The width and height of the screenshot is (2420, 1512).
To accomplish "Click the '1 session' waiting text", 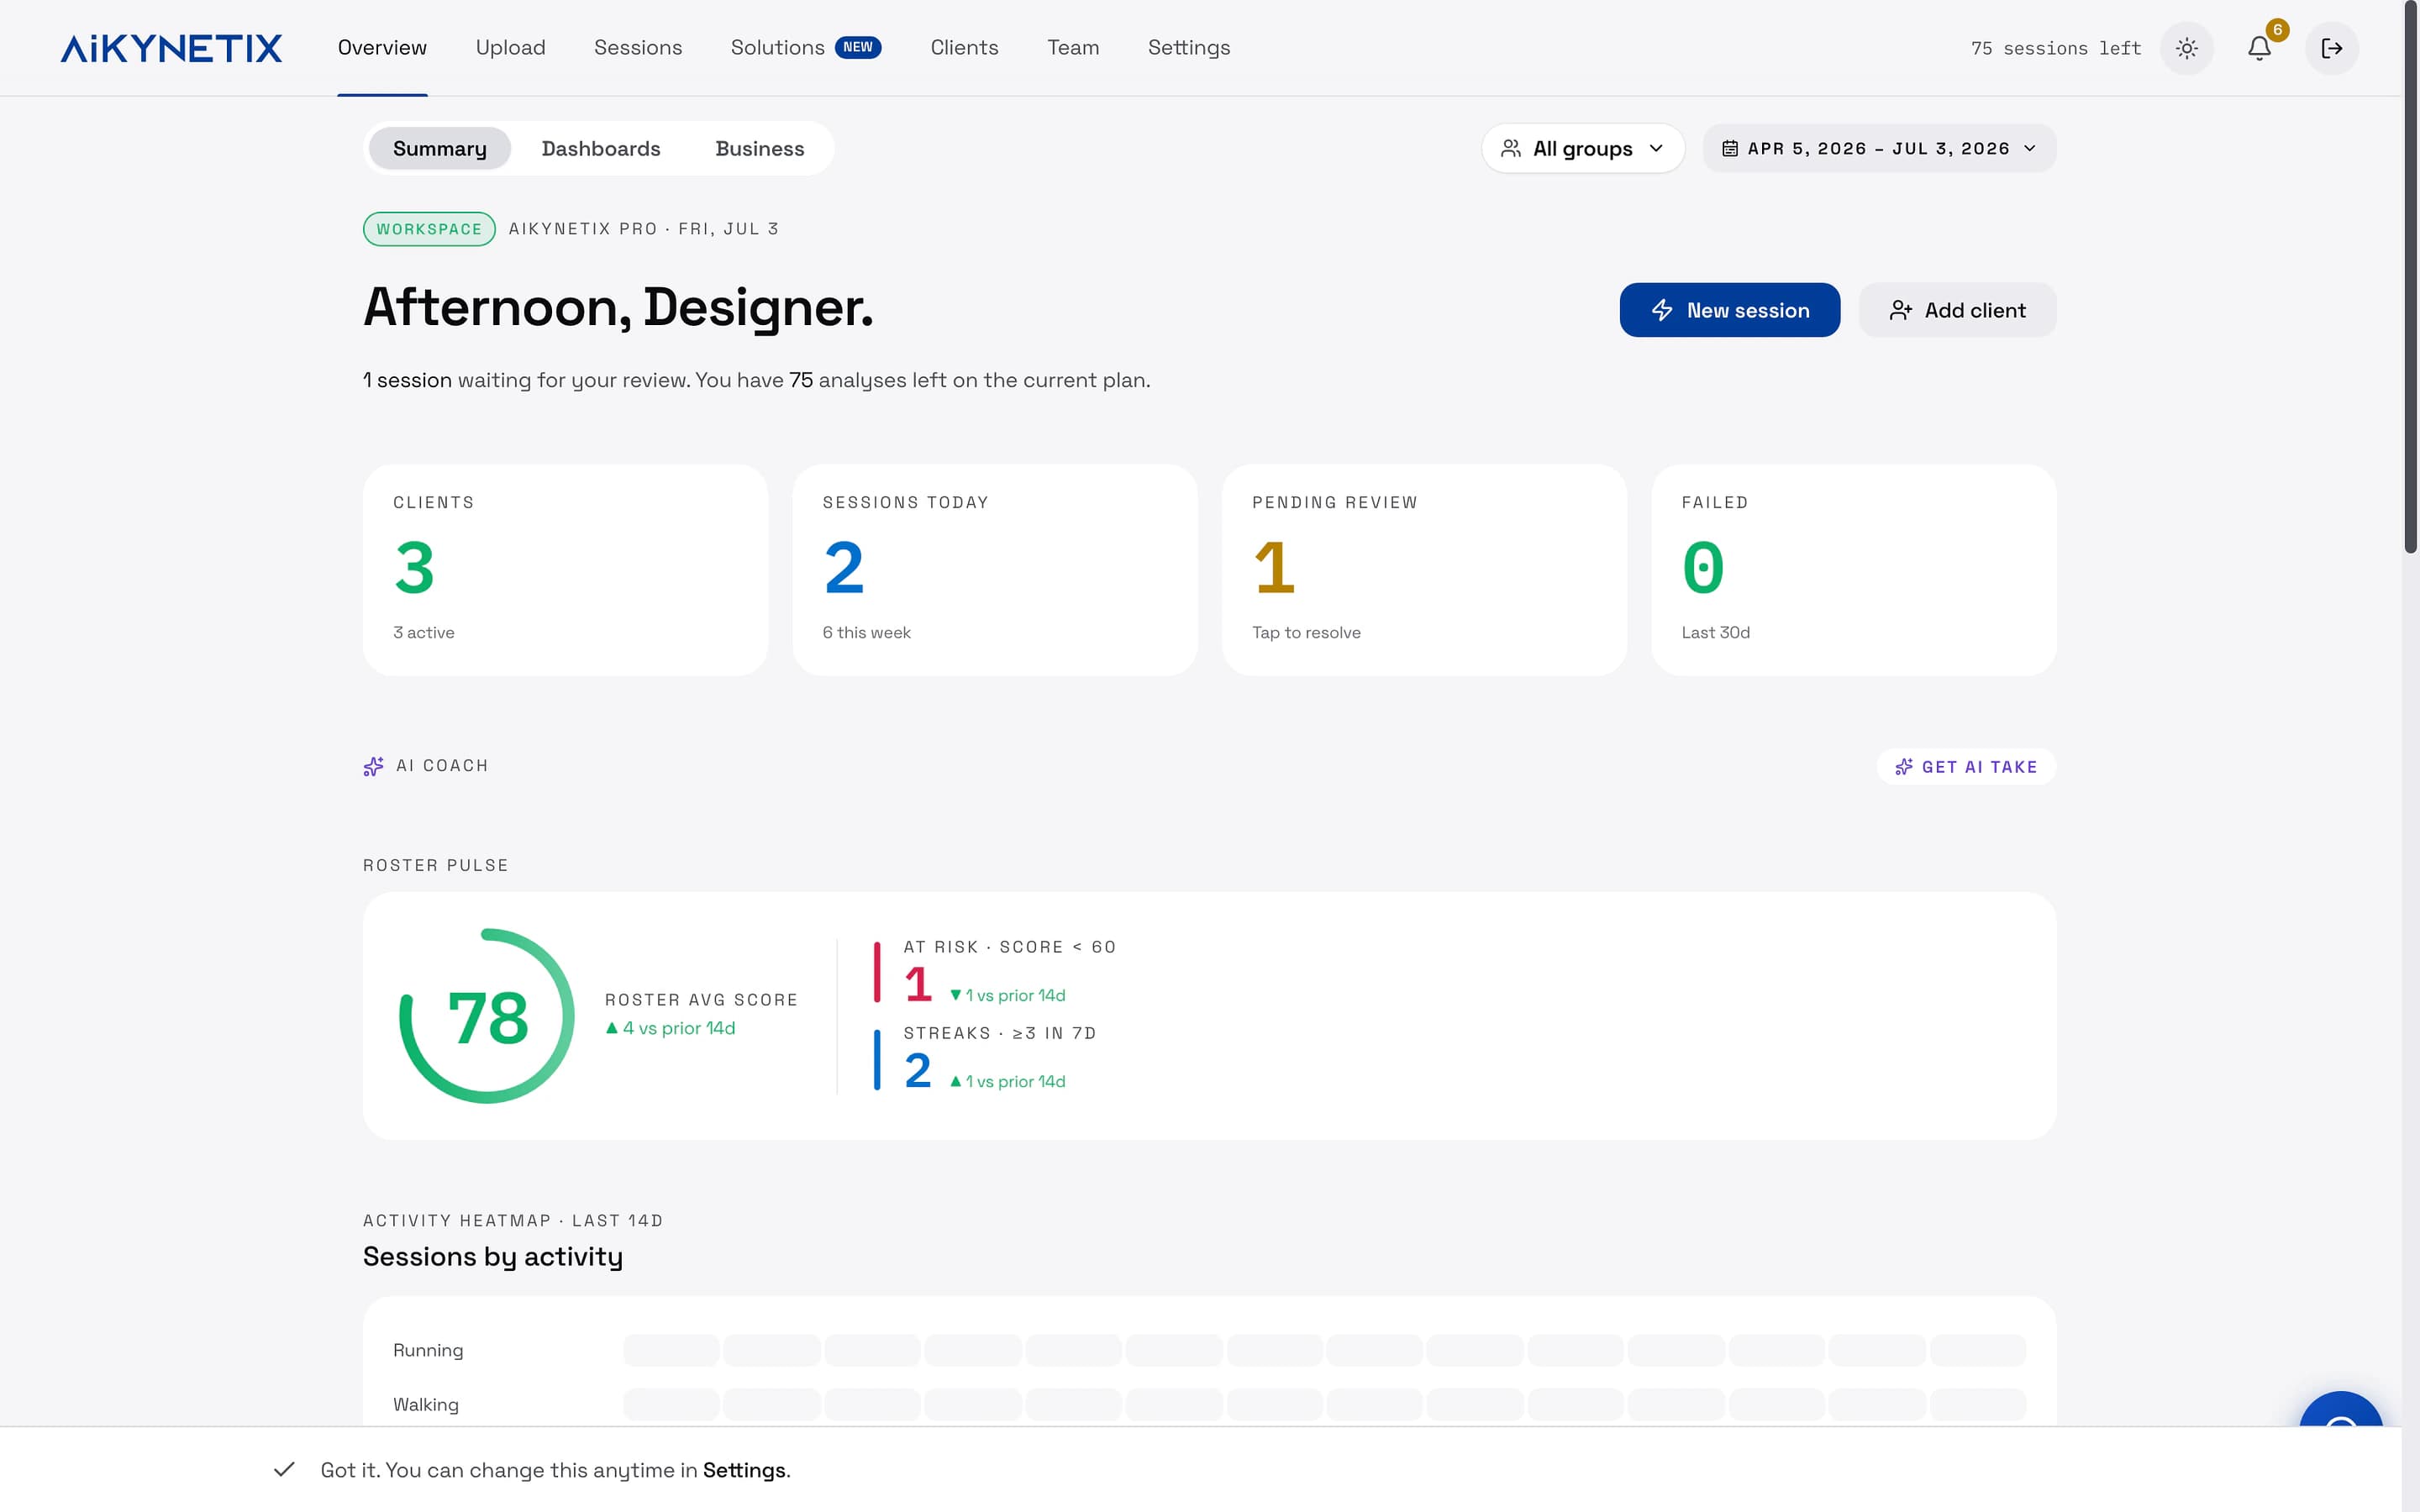I will (x=407, y=380).
